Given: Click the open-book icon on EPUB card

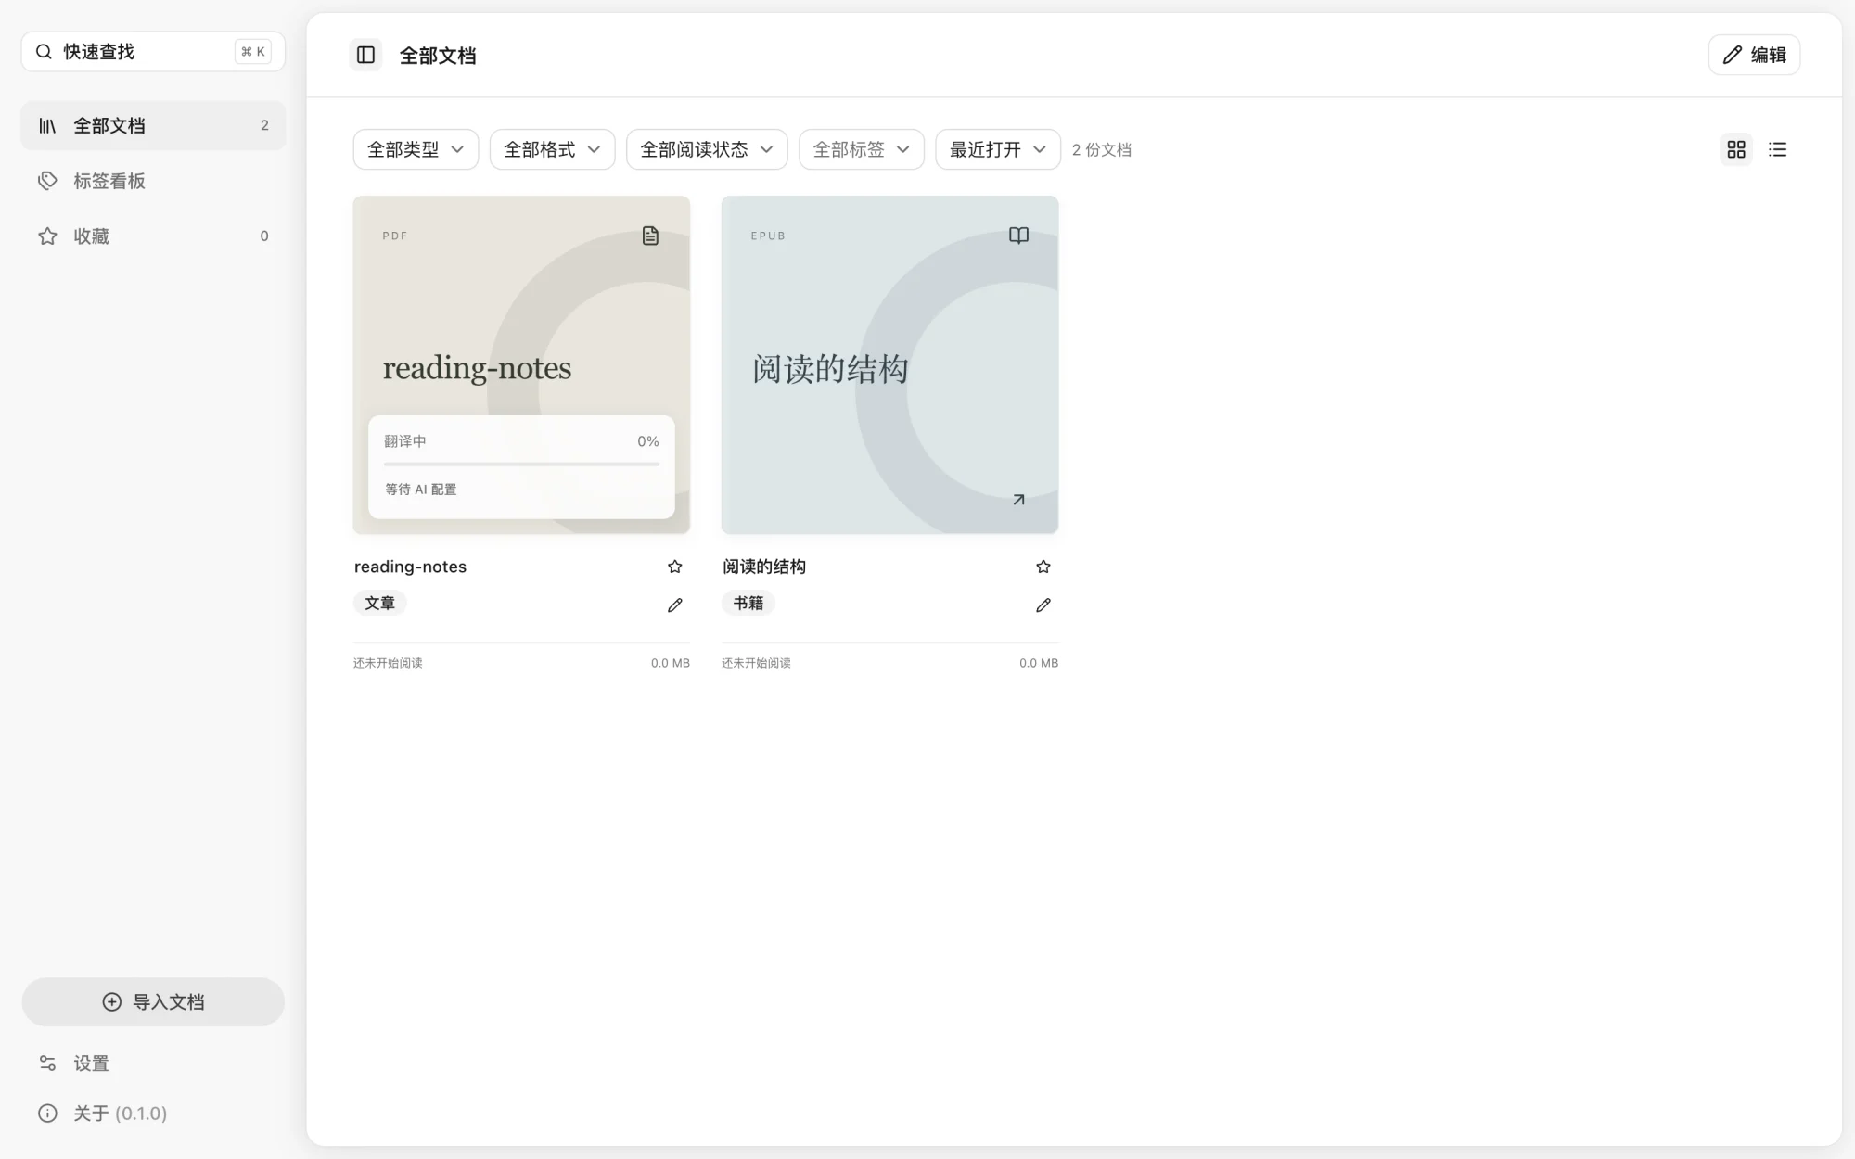Looking at the screenshot, I should tap(1018, 236).
